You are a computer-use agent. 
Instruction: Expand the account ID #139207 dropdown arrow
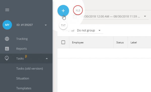pos(46,25)
